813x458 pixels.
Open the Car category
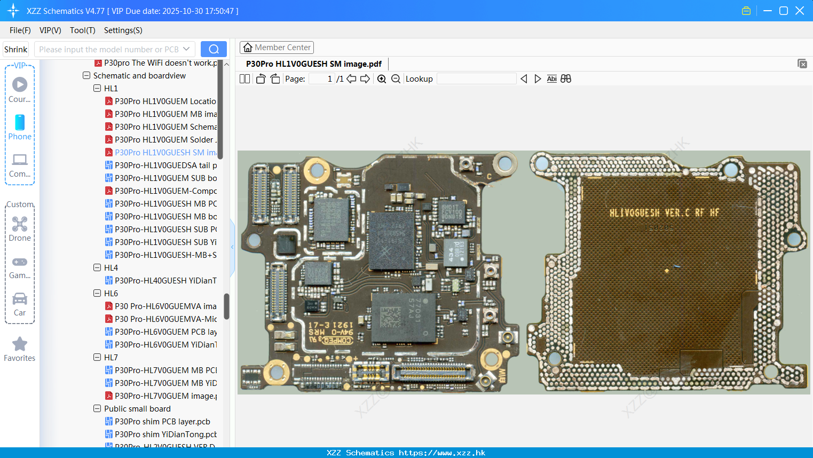20,304
